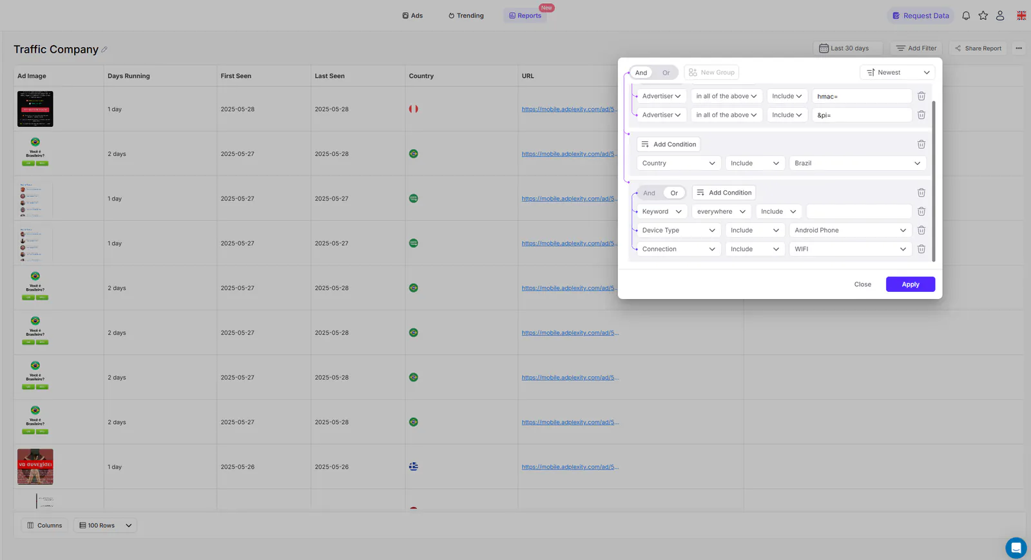Screen dimensions: 1031x560
Task: Switch top filter group to Or
Action: pyautogui.click(x=666, y=73)
